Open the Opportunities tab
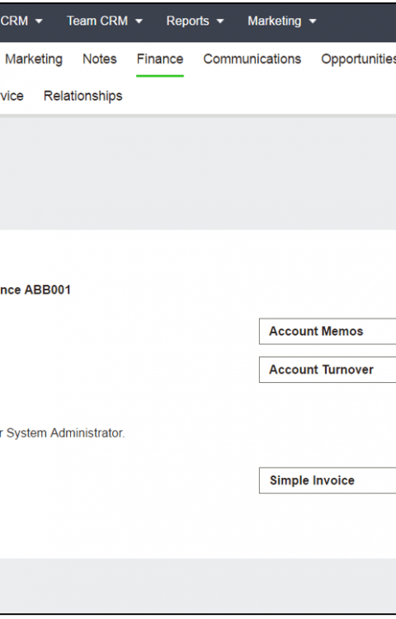The height and width of the screenshot is (619, 396). point(358,59)
